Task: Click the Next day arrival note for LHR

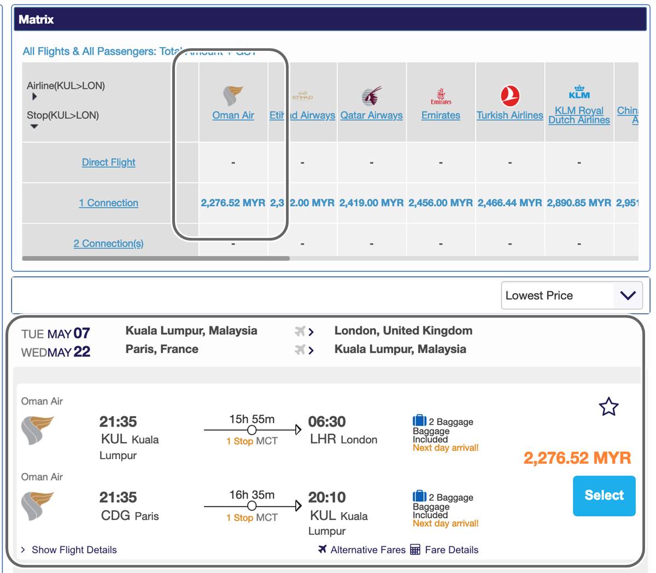Action: point(446,448)
